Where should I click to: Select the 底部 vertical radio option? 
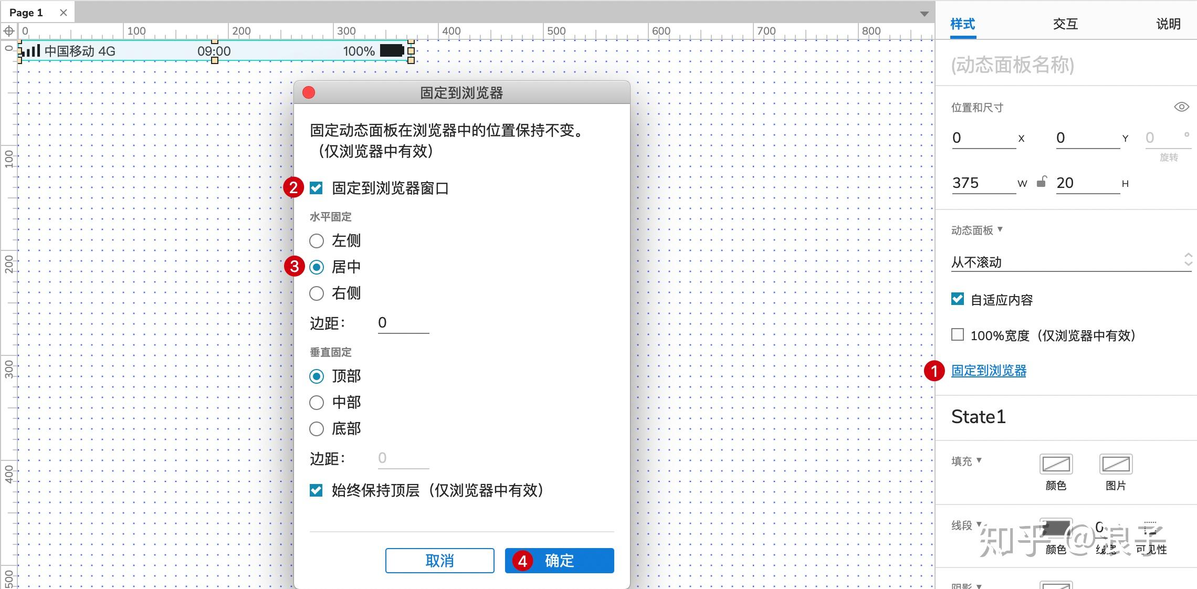317,429
